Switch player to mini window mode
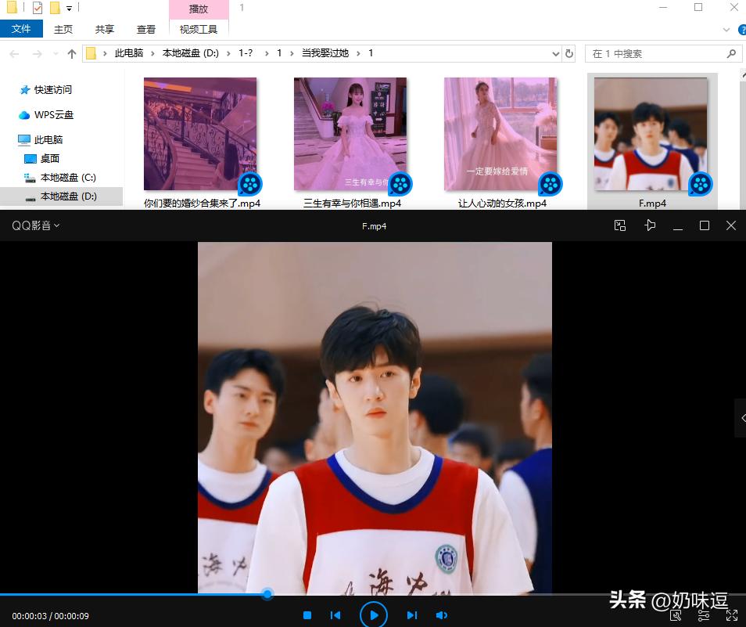 [x=620, y=225]
